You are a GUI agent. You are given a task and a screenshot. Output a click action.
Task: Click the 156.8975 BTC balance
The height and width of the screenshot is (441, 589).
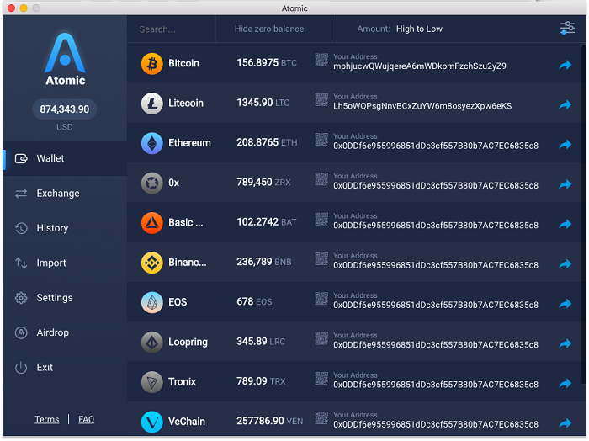pos(267,63)
